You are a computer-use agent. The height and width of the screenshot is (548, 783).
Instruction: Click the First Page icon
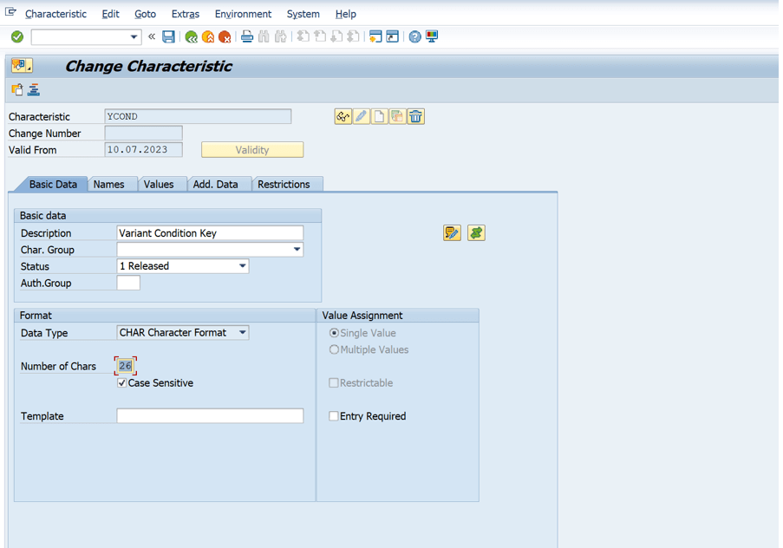303,36
